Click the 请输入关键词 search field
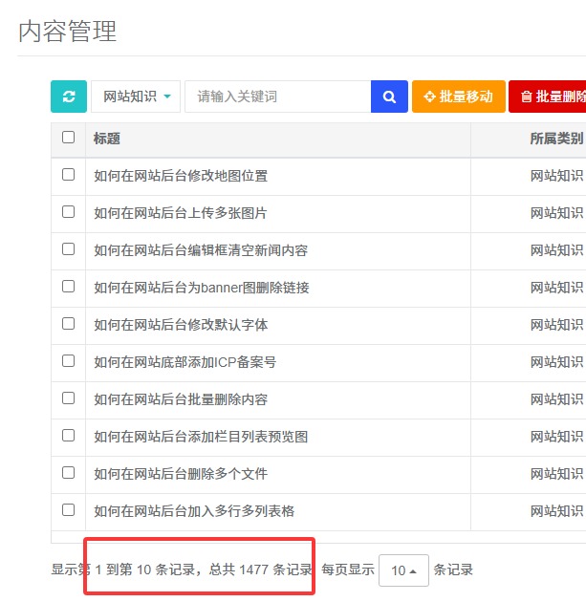Viewport: 586px width, 602px height. pyautogui.click(x=277, y=97)
